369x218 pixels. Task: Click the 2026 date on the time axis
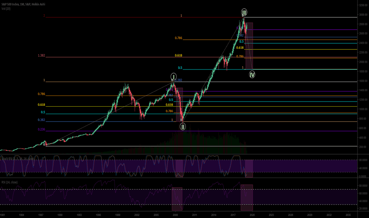[x=291, y=215]
